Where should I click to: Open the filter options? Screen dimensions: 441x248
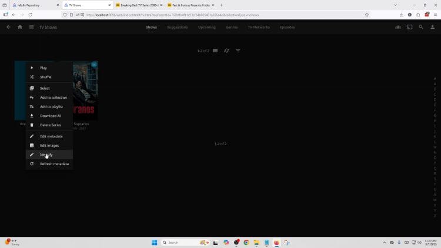click(x=238, y=51)
